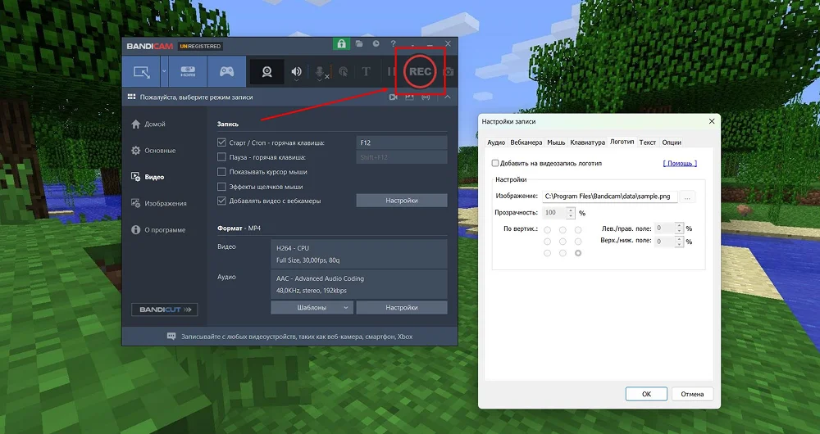The height and width of the screenshot is (434, 820).
Task: Click the chat tip icon in footer
Action: [171, 337]
